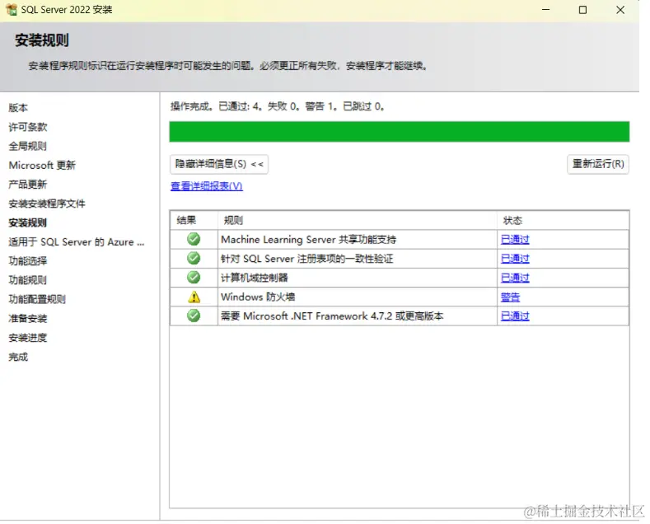650x524 pixels.
Task: Click green check icon for .NET Framework 4.7.2 rule
Action: click(194, 316)
